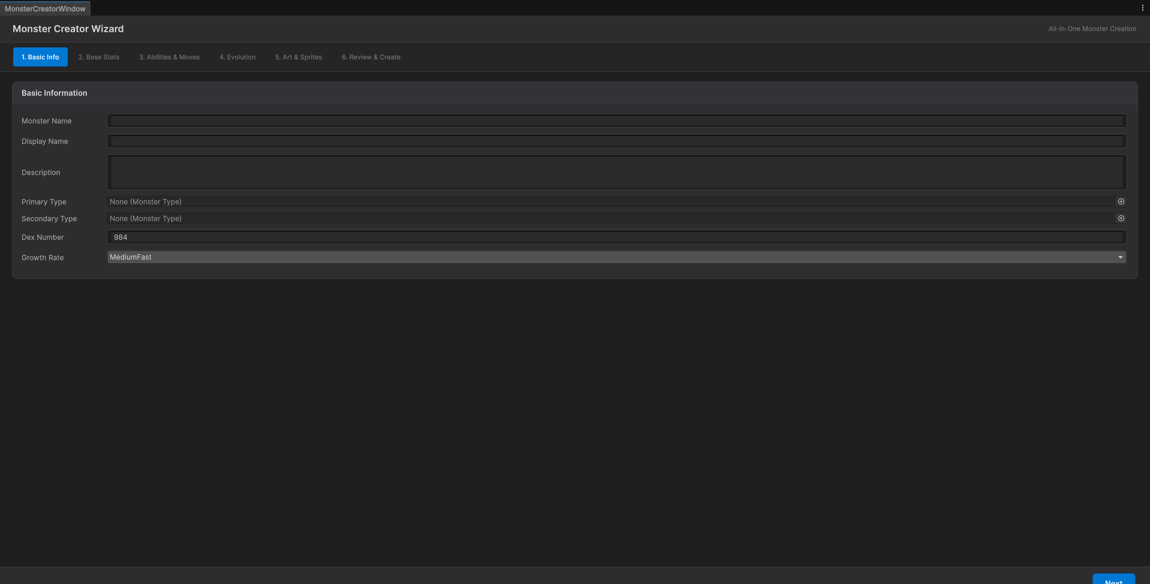
Task: Click the Basic Information section header
Action: coord(575,93)
